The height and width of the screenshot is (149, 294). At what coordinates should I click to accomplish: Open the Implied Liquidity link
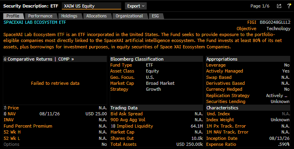click(x=132, y=126)
